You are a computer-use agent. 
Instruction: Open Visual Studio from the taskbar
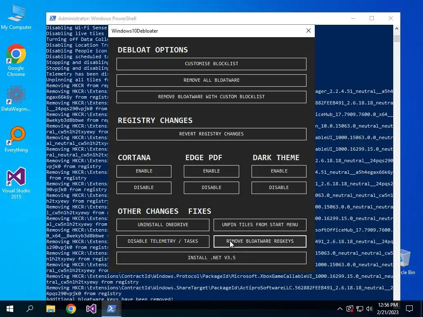coord(91,309)
